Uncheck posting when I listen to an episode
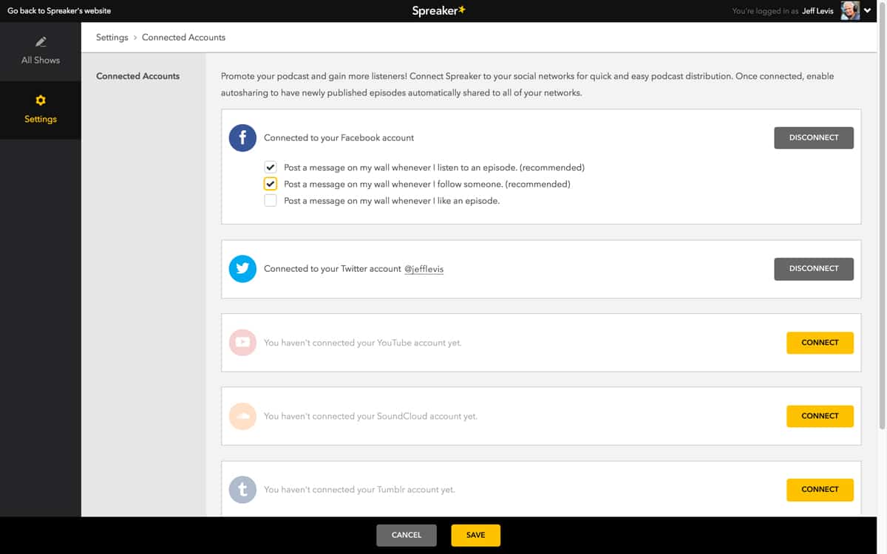The image size is (887, 554). click(x=271, y=167)
